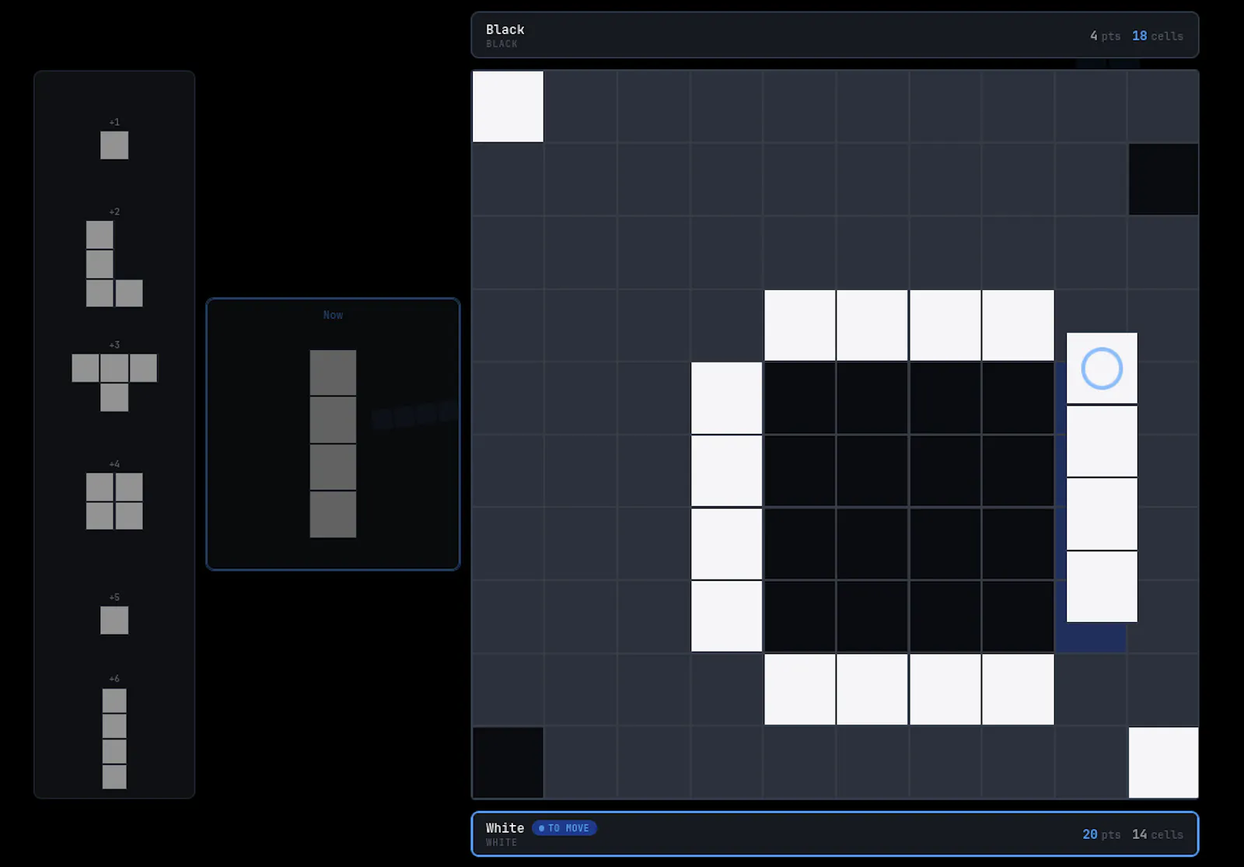
Task: Click empty cell left of bottom-right white cell
Action: click(1091, 763)
